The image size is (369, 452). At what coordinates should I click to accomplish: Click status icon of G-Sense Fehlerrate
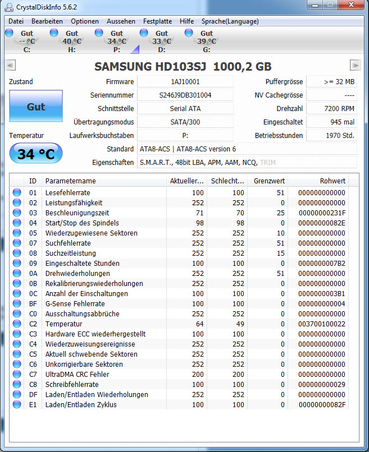click(x=17, y=303)
